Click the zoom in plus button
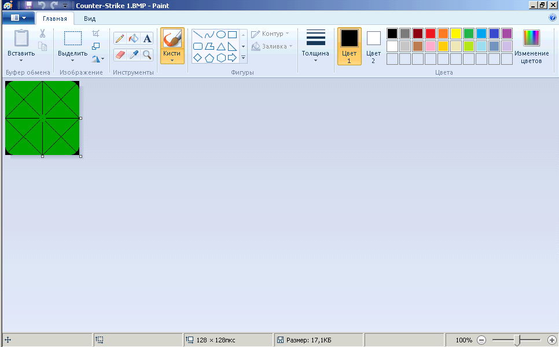This screenshot has height=347, width=559. tap(552, 340)
